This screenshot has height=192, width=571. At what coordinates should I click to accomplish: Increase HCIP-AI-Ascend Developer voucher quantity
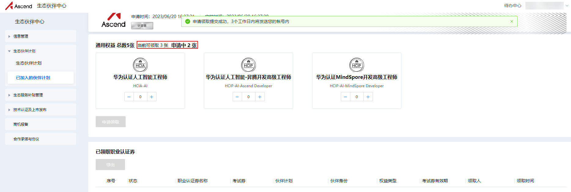point(260,97)
